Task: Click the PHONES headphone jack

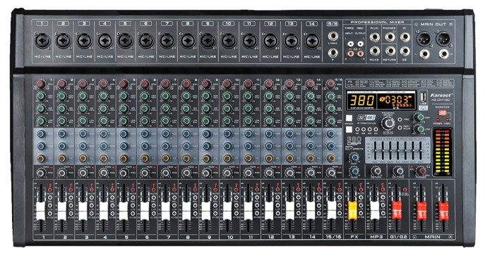Action: point(390,37)
